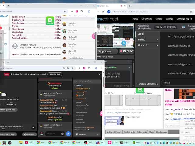
Task: Select the All: 0 members row
Action: click(147, 34)
